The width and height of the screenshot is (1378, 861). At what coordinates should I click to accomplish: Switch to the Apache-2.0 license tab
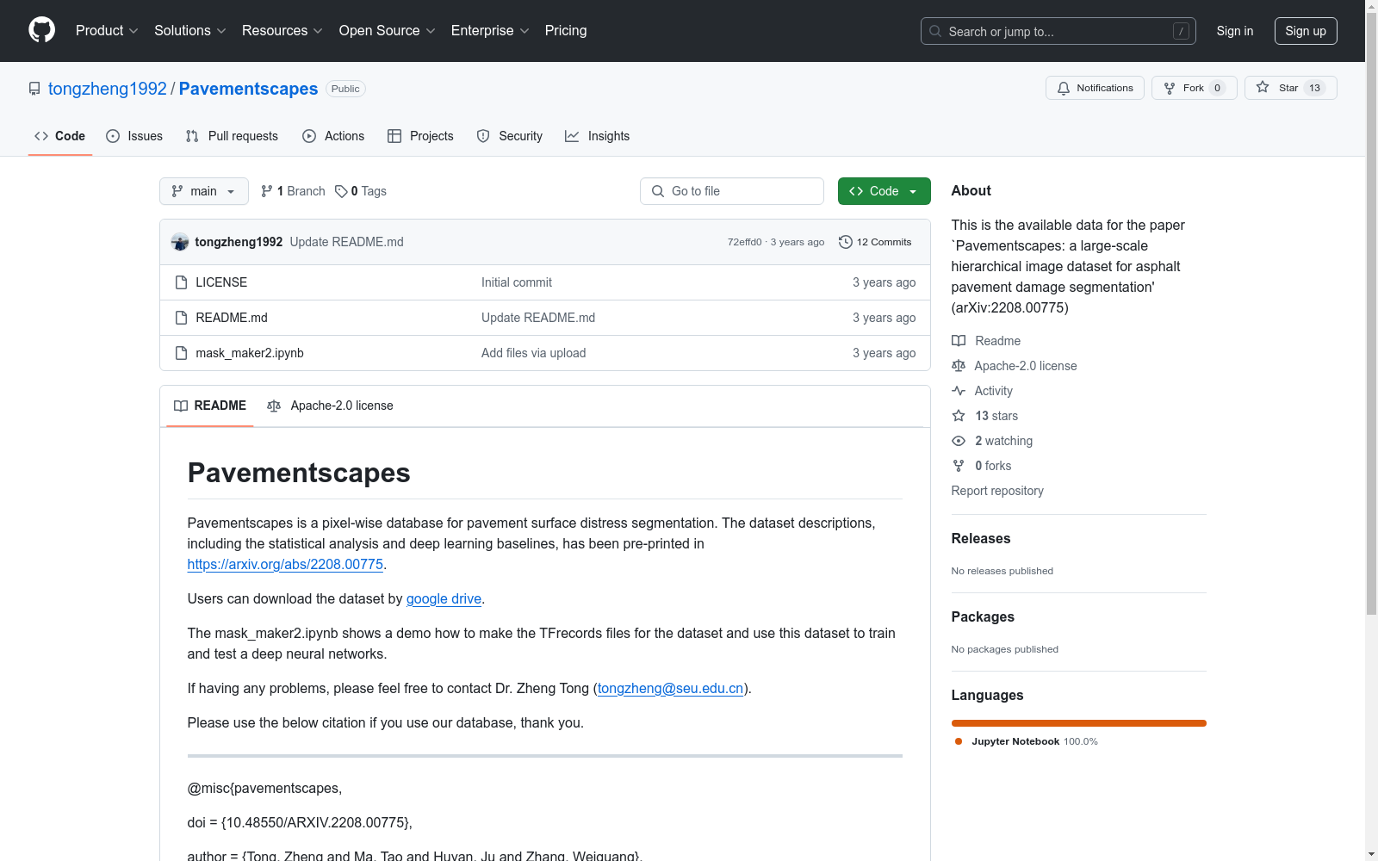331,406
